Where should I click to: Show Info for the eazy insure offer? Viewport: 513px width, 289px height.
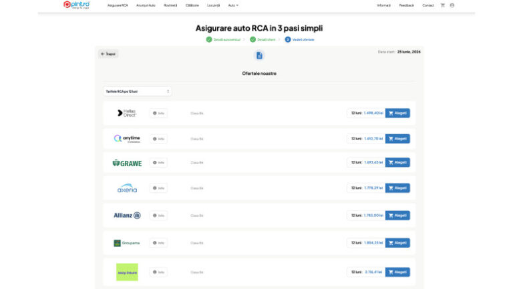pyautogui.click(x=159, y=272)
